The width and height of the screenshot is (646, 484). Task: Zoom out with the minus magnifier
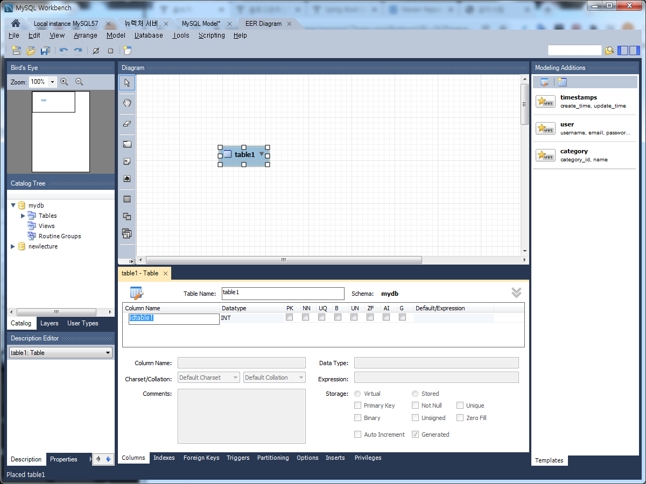point(79,82)
